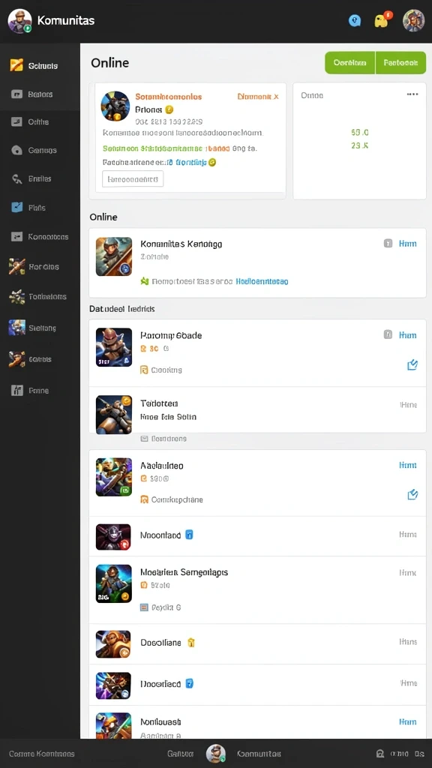432x768 pixels.
Task: Open the thumbnail of the 'Doeoliane' row
Action: [x=114, y=643]
